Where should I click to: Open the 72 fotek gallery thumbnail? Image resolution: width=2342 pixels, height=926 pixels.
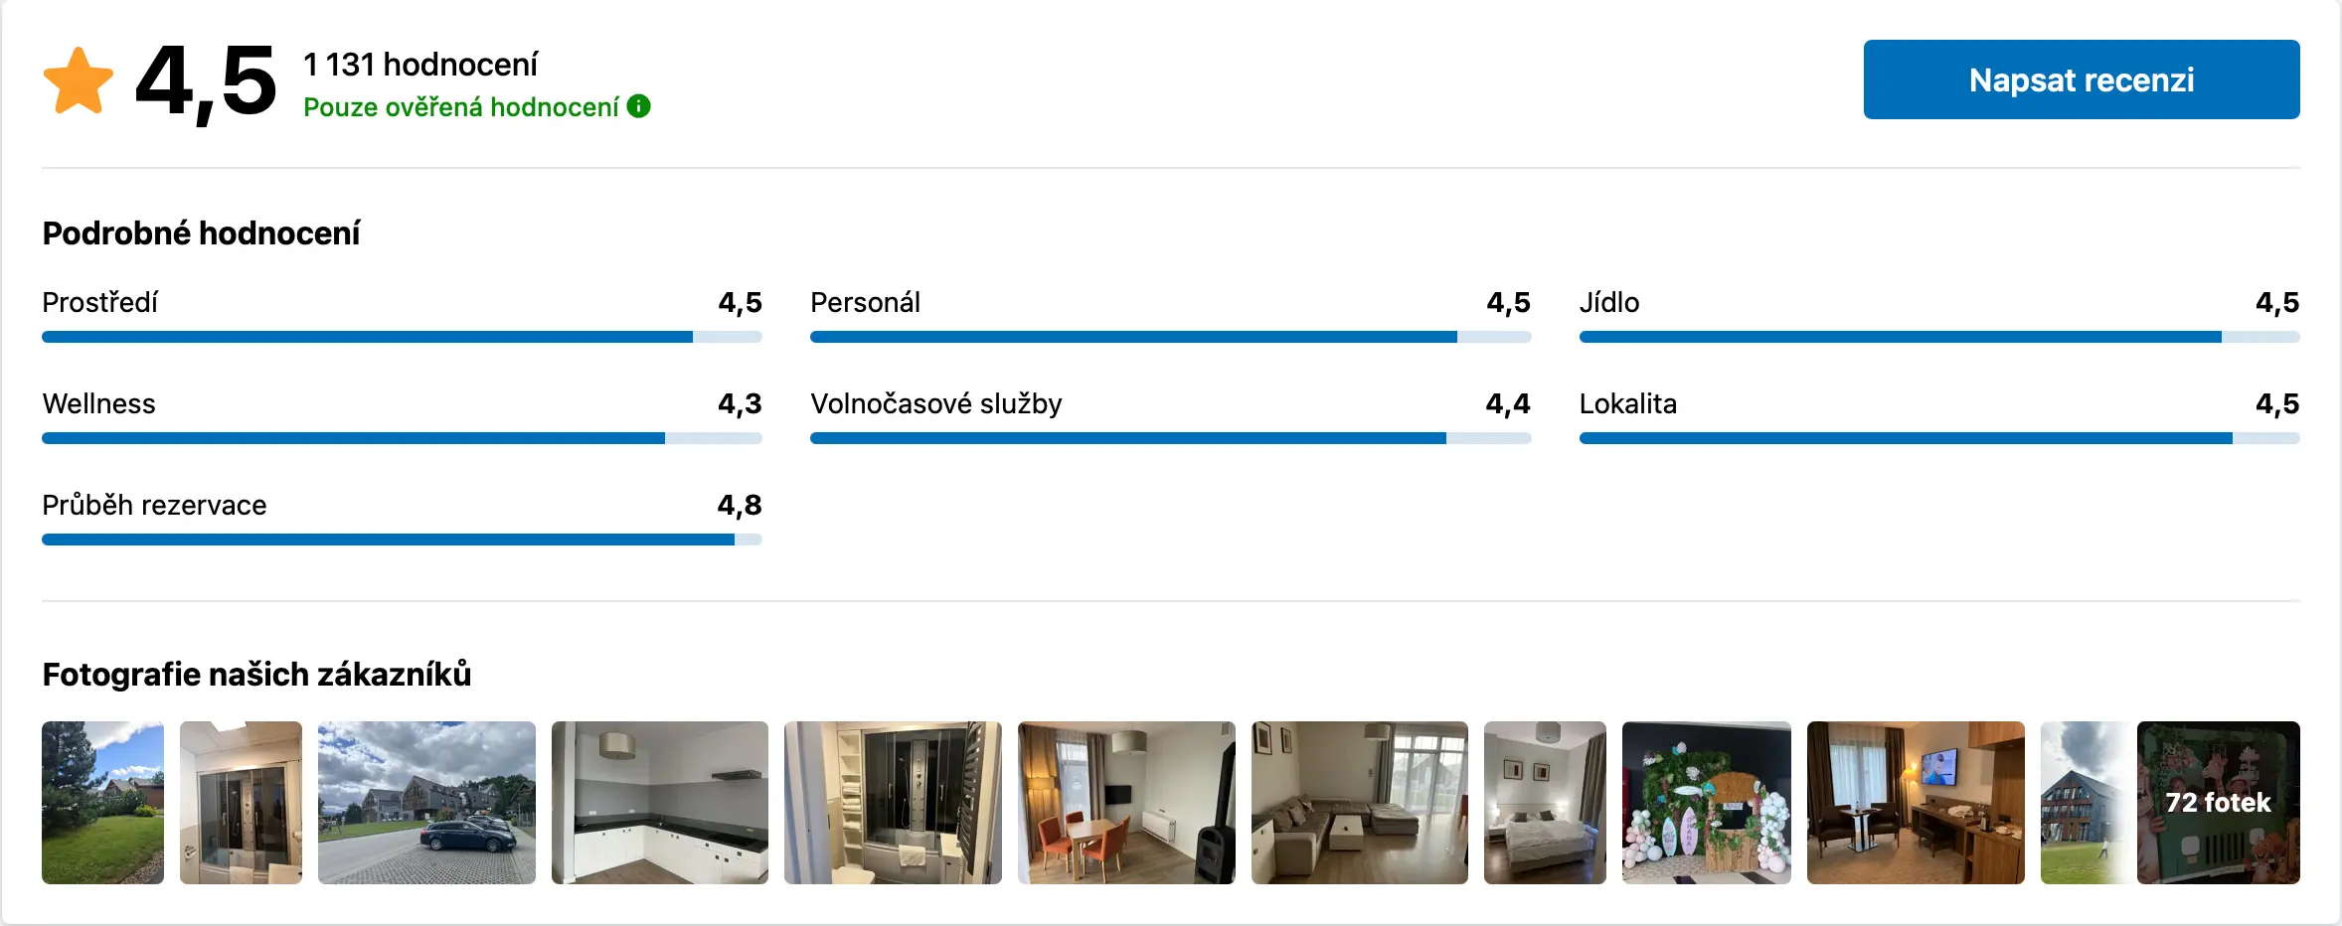click(x=2218, y=803)
